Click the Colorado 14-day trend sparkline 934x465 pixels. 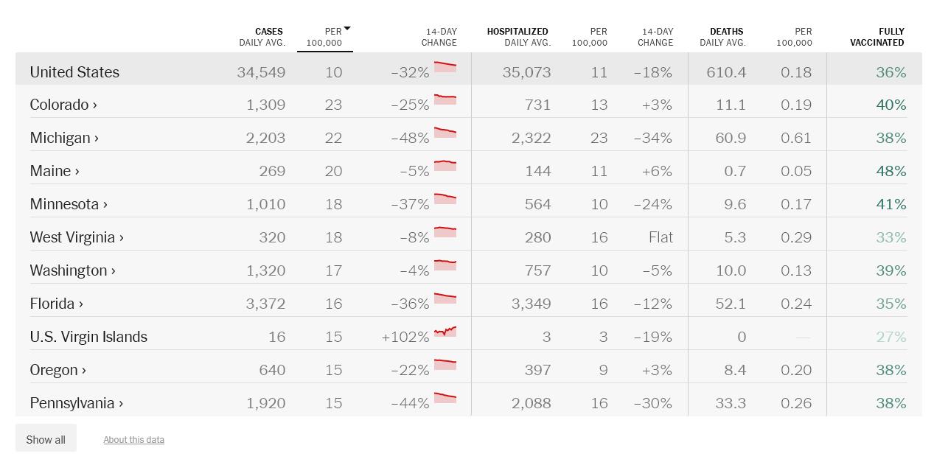(445, 99)
